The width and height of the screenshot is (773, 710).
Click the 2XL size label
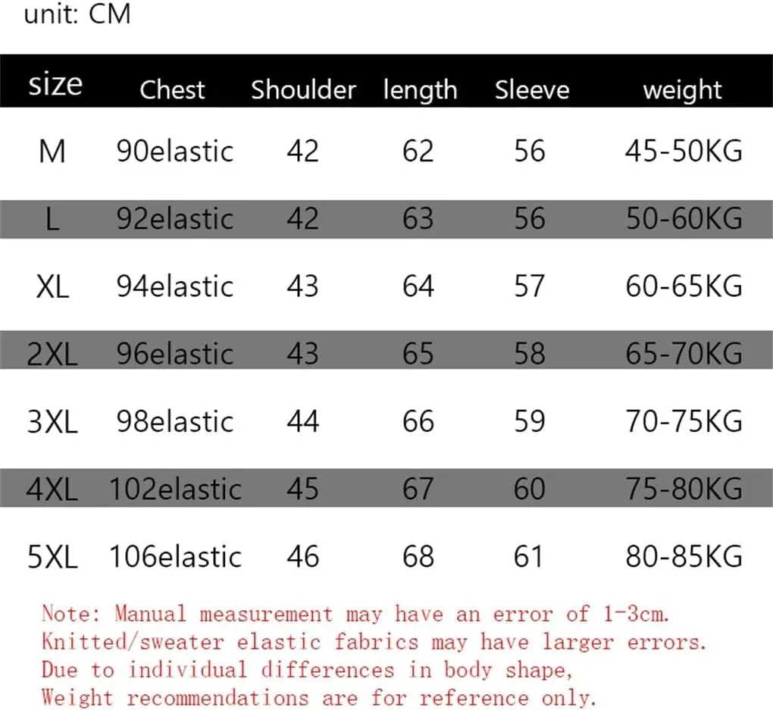point(52,354)
